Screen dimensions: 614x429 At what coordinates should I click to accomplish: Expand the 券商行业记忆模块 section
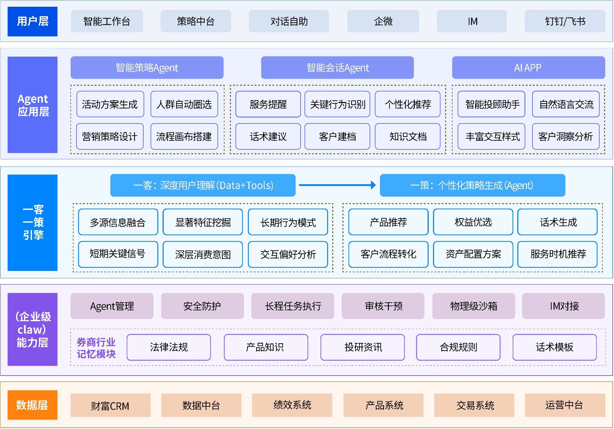coord(97,347)
